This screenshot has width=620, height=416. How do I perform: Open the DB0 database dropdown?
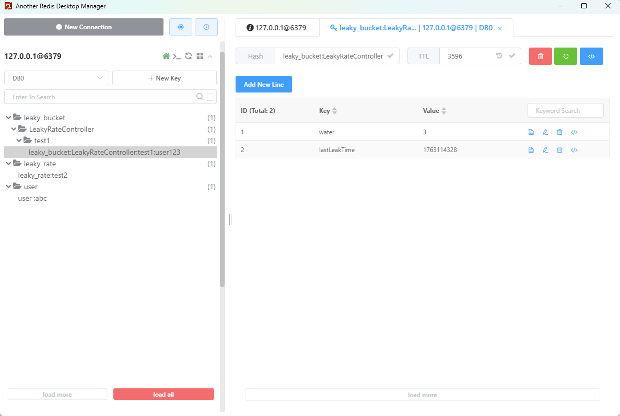56,78
